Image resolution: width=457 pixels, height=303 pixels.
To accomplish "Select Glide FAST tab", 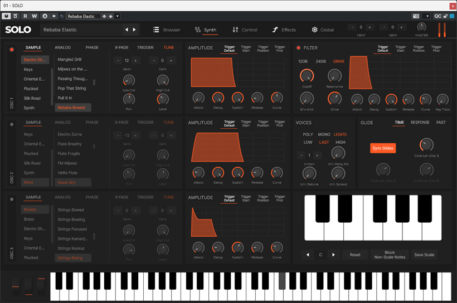I will click(441, 123).
